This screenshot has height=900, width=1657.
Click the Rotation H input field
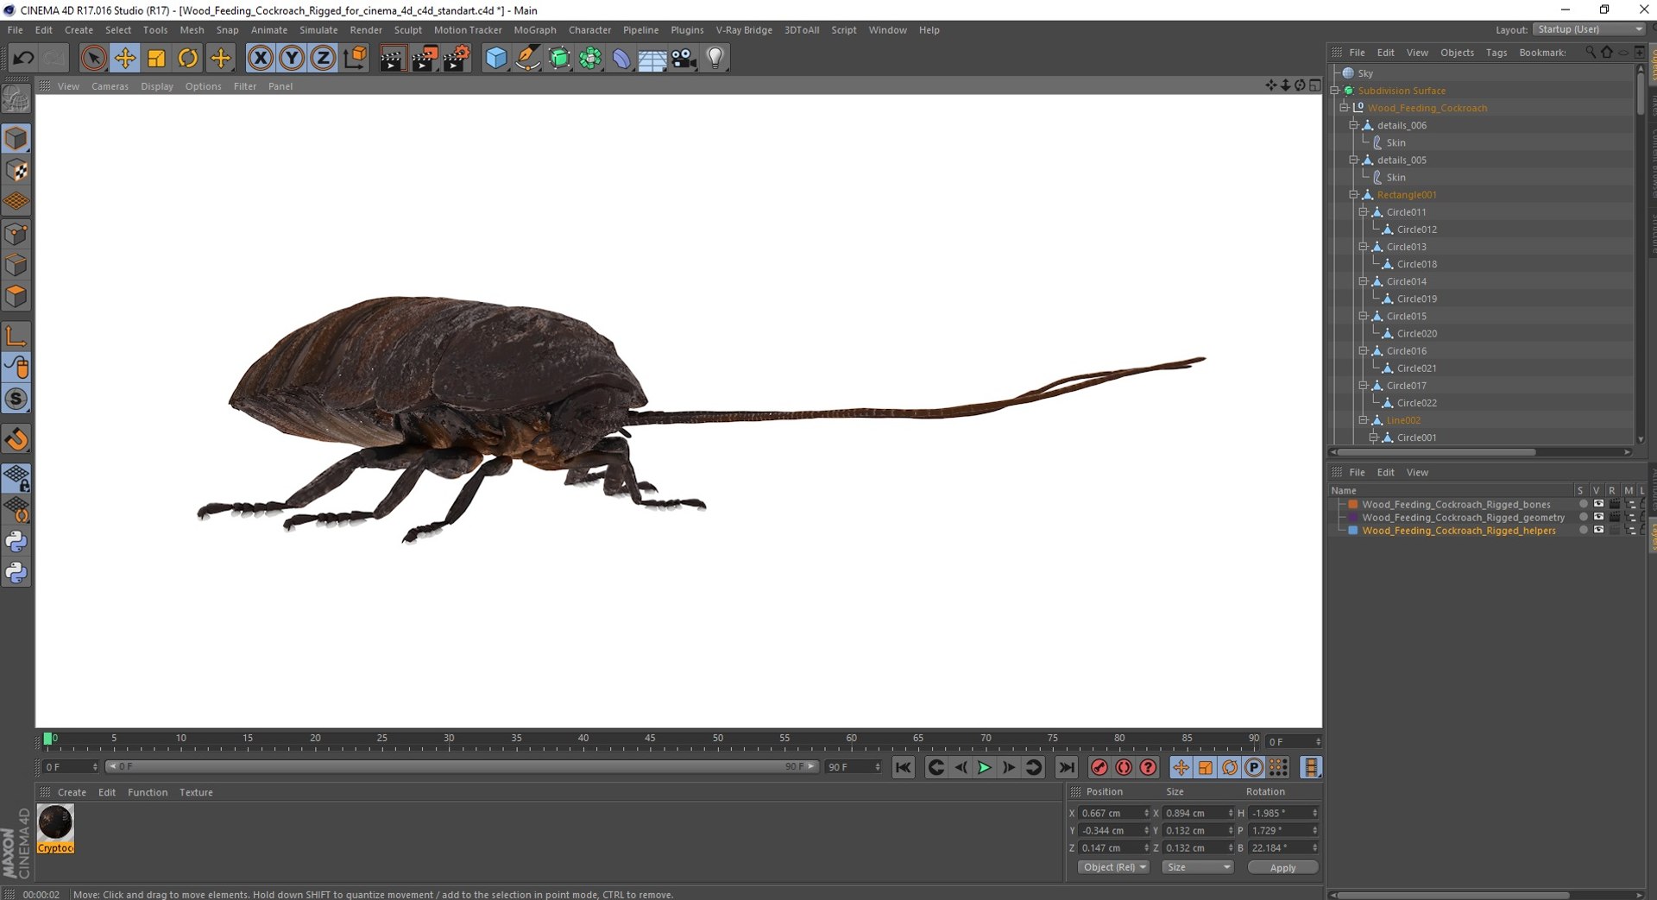click(1283, 813)
